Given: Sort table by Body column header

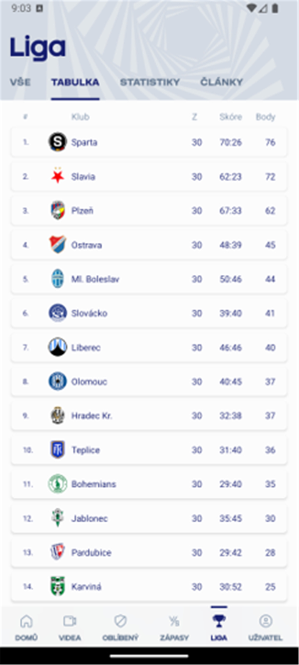Looking at the screenshot, I should [x=266, y=117].
